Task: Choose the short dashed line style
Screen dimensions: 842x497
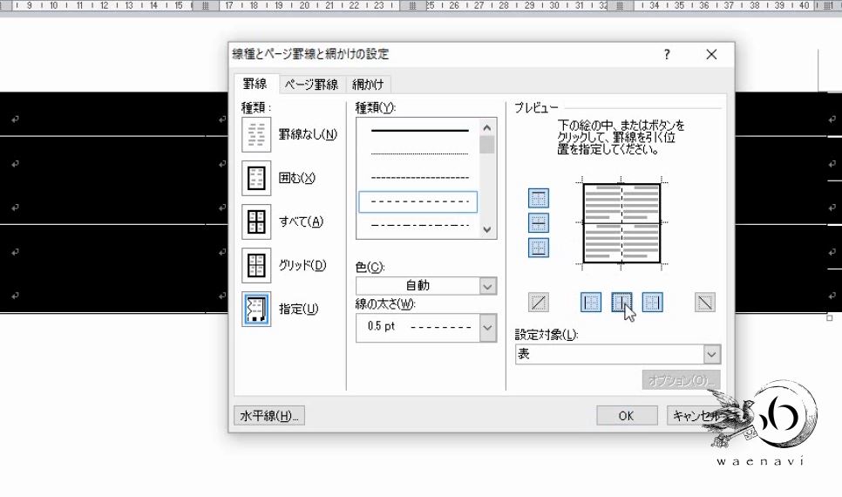Action: [419, 177]
